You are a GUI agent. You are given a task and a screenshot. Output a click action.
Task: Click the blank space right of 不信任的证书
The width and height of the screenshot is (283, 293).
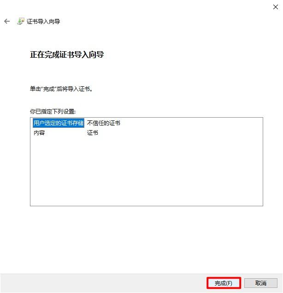pos(191,123)
